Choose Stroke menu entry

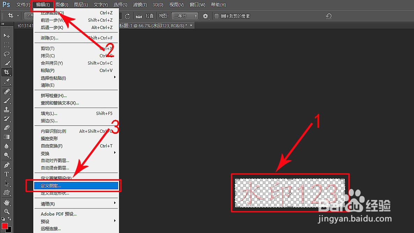click(76, 121)
